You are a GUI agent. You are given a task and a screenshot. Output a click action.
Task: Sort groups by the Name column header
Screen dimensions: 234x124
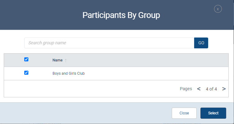(58, 60)
